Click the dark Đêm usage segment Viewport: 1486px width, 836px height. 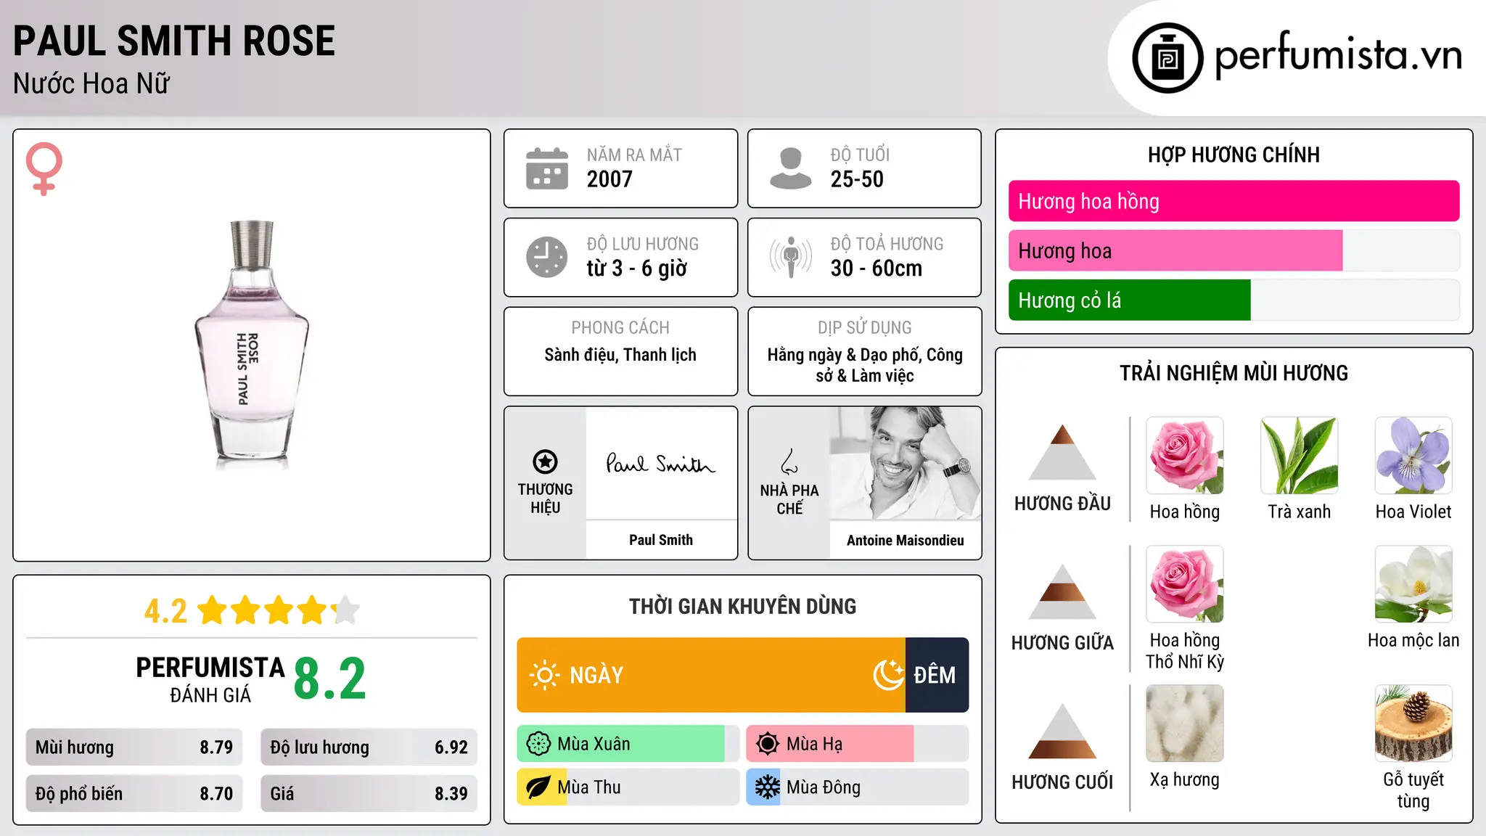pyautogui.click(x=937, y=675)
